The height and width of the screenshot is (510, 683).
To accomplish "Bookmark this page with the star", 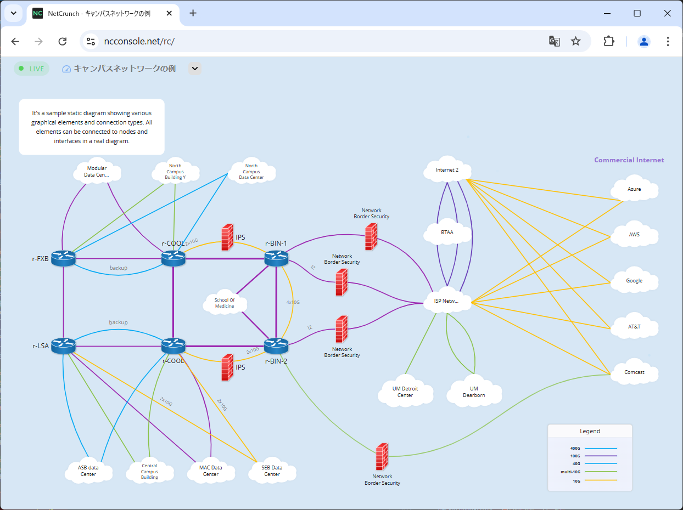I will pyautogui.click(x=575, y=41).
